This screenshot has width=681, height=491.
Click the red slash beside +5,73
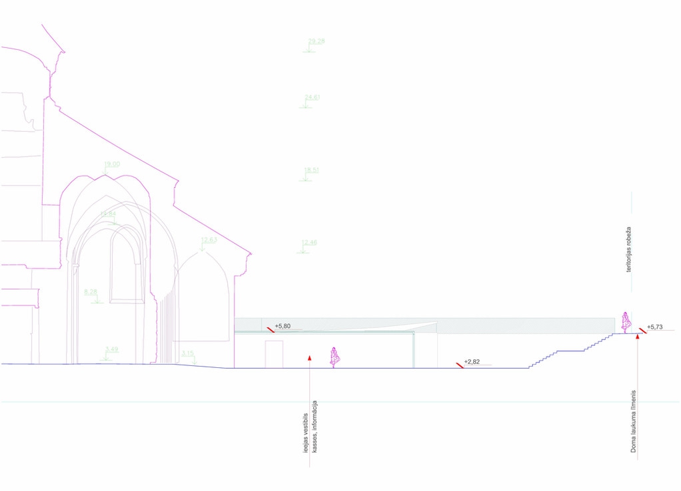click(642, 329)
